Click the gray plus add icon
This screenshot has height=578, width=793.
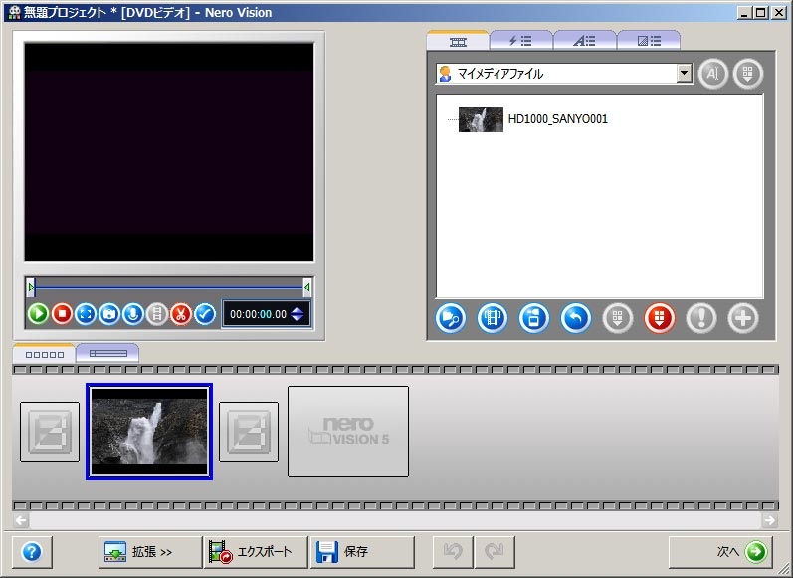(743, 318)
